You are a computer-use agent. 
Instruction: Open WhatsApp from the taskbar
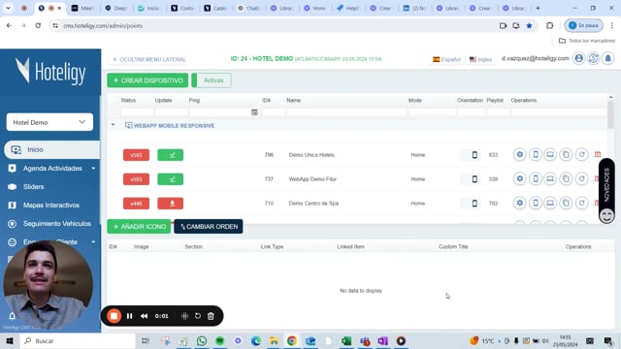(x=202, y=340)
